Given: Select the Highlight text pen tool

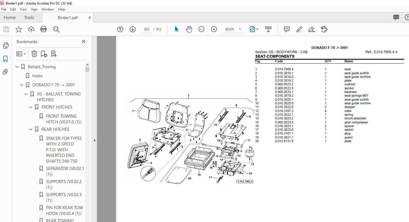Looking at the screenshot, I should click(x=299, y=29).
